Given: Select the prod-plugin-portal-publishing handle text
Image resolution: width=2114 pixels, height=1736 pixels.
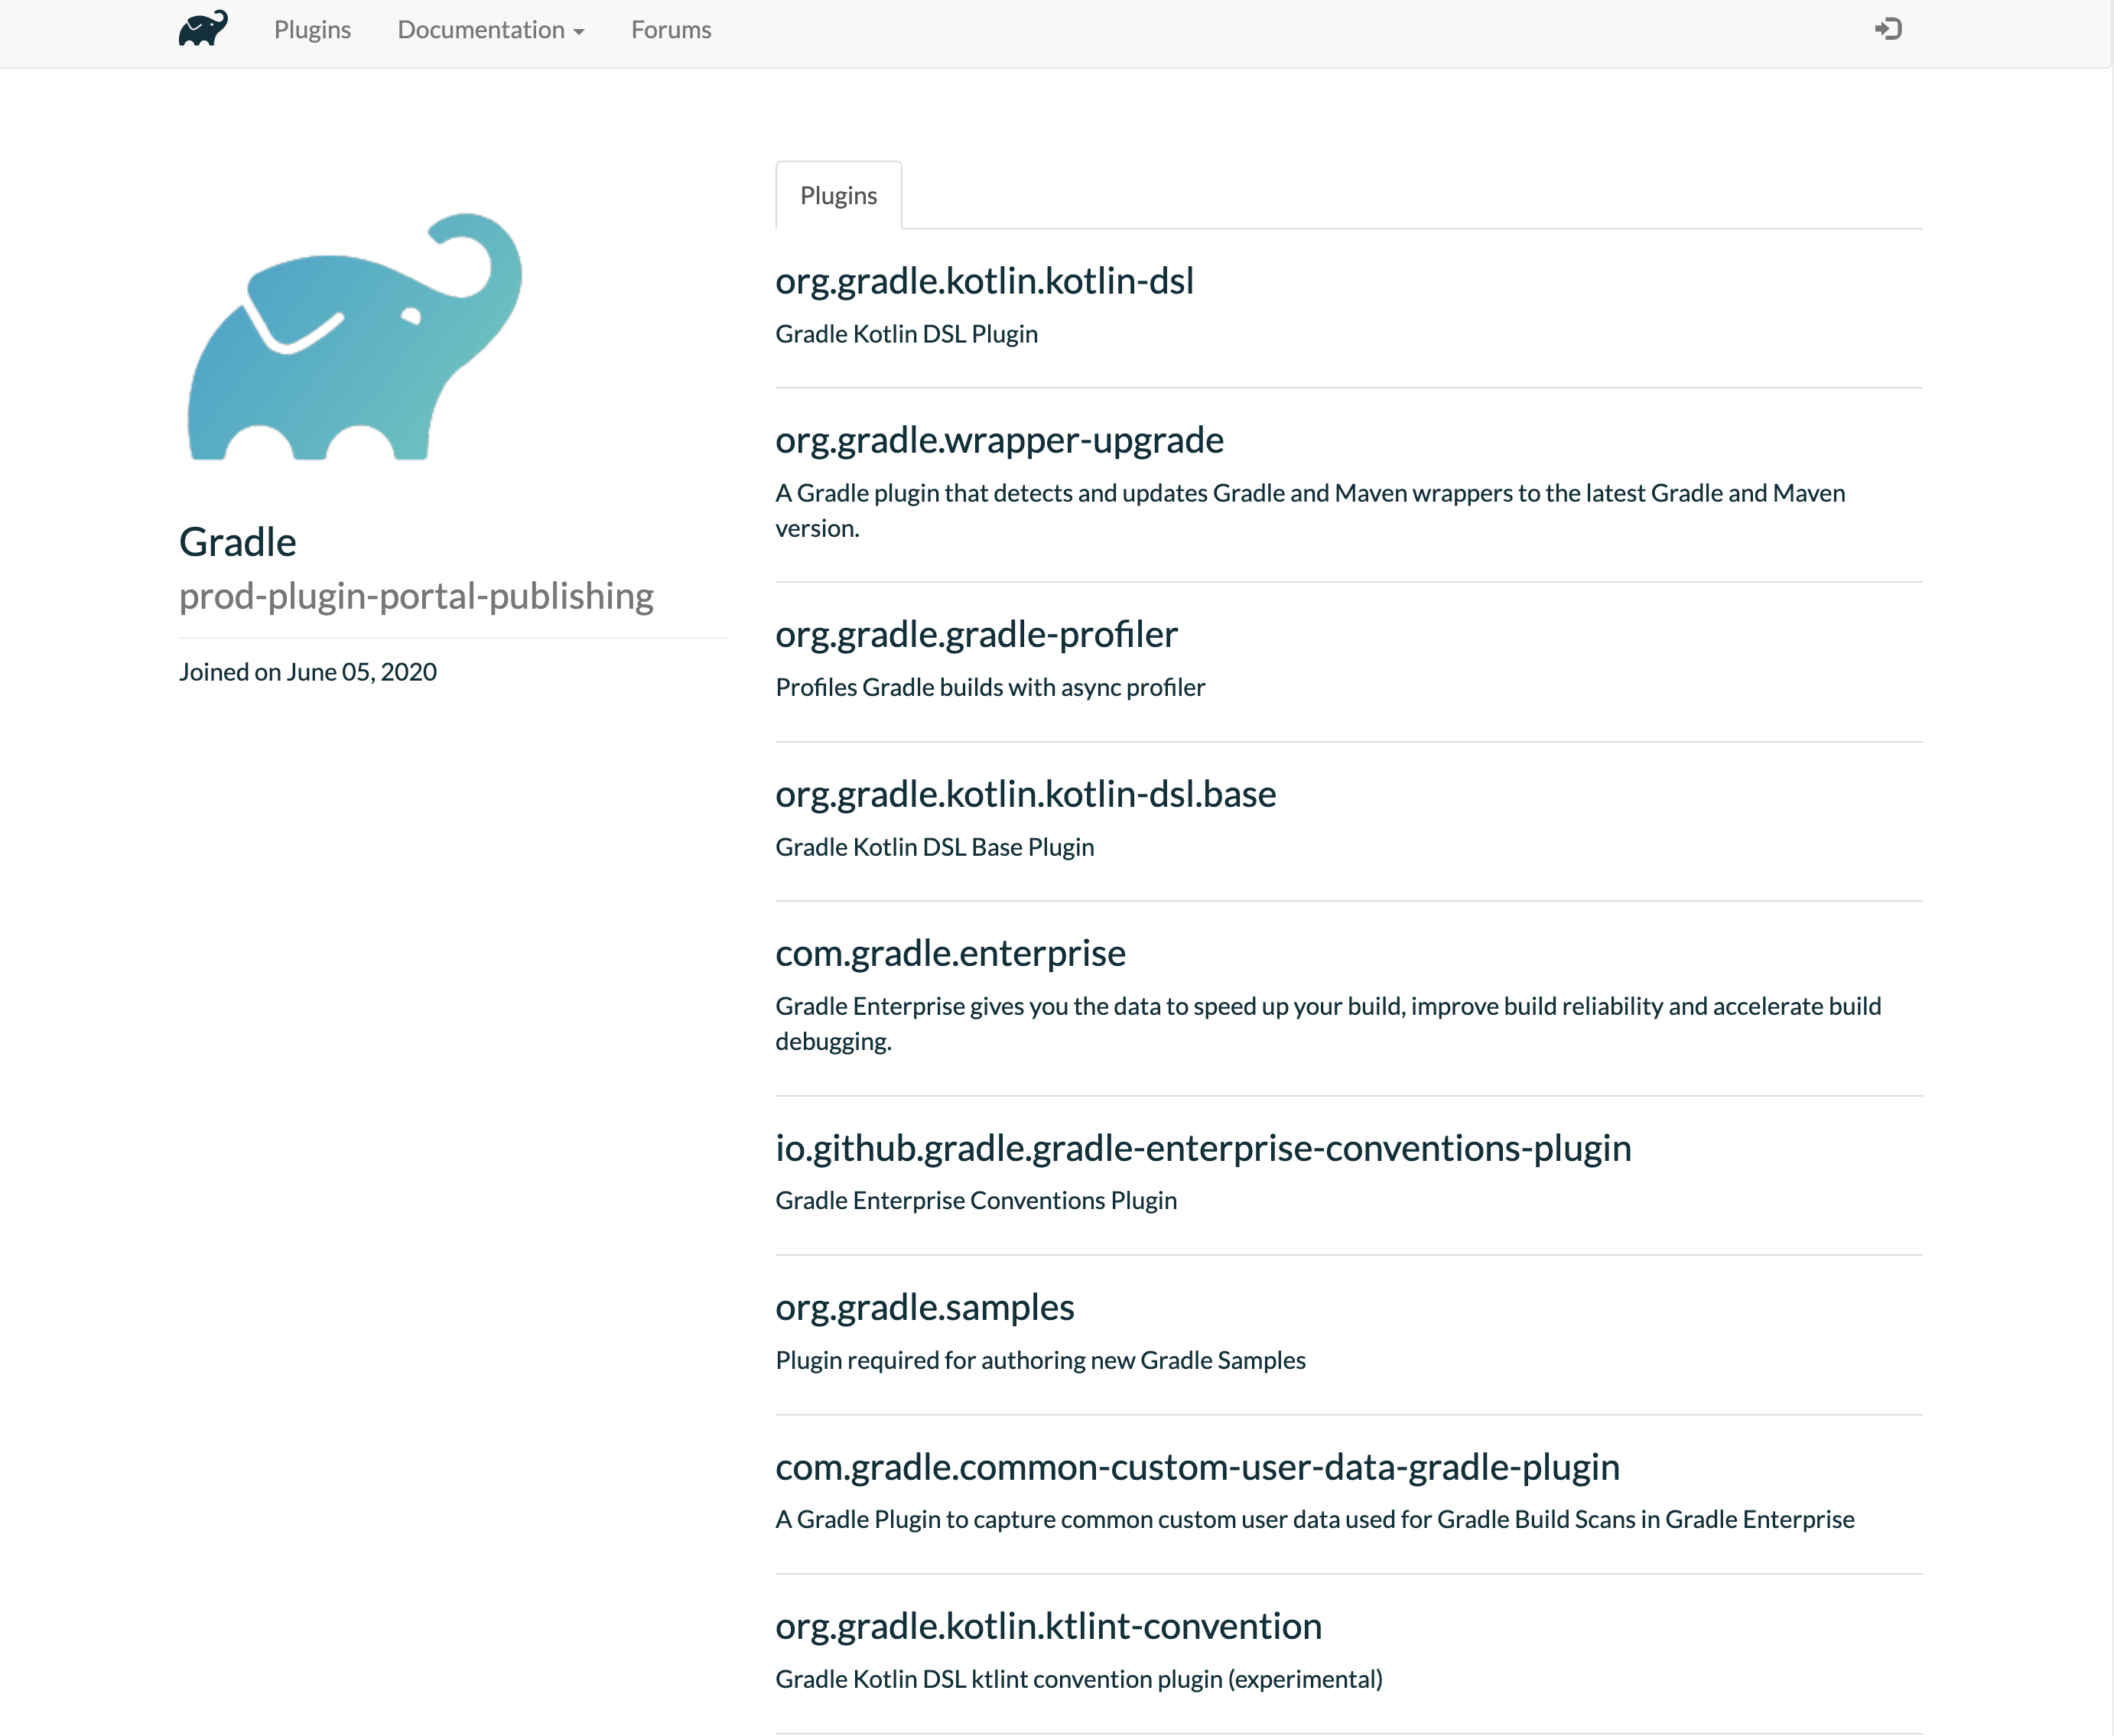Looking at the screenshot, I should tap(416, 595).
